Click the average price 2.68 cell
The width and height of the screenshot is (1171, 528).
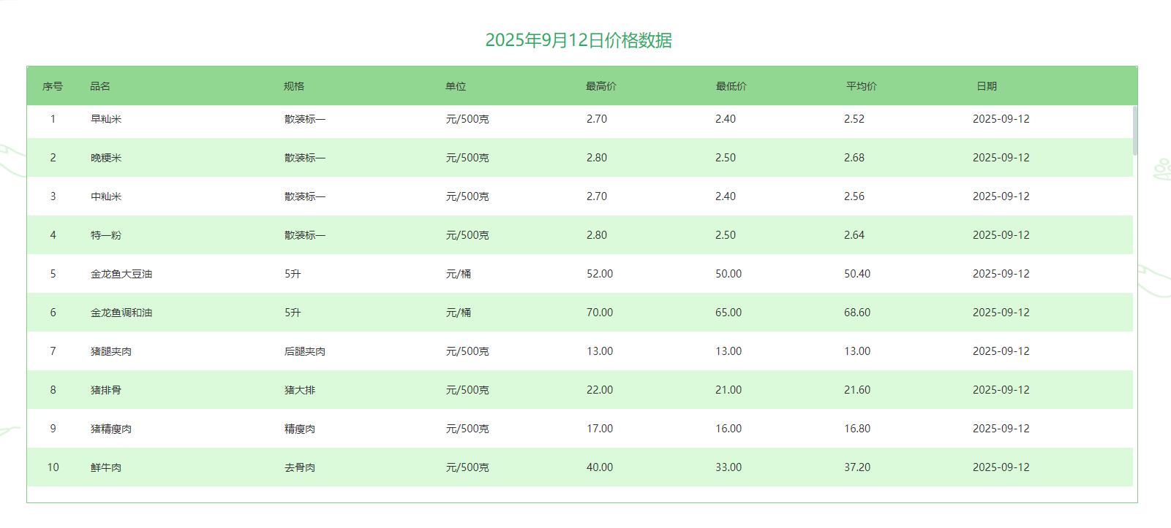point(854,158)
